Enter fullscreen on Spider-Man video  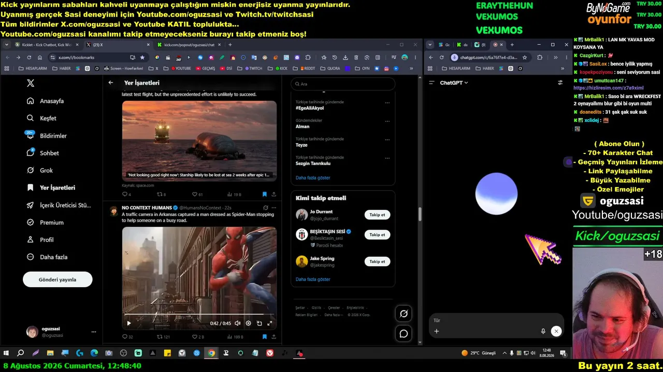[x=270, y=323]
